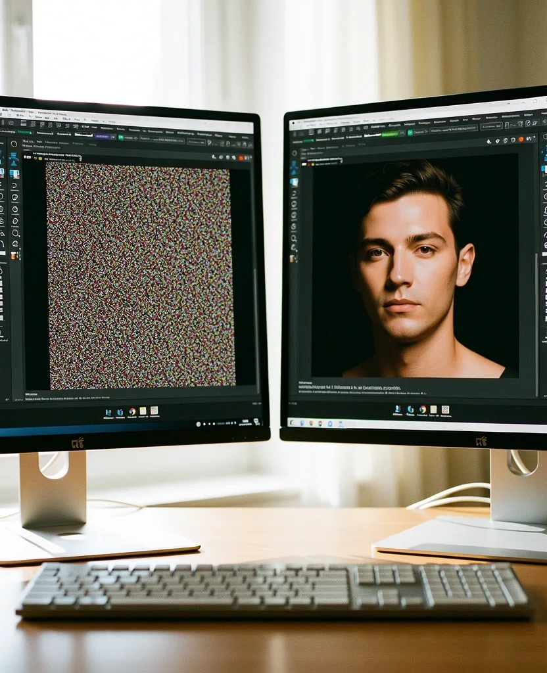
Task: Open the outlined combo box on right monitor
Action: tap(490, 126)
